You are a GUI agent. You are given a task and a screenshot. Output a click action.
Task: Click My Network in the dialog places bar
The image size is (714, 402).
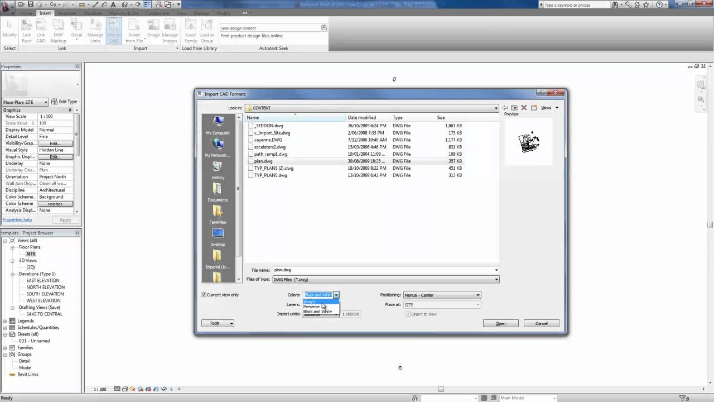218,148
